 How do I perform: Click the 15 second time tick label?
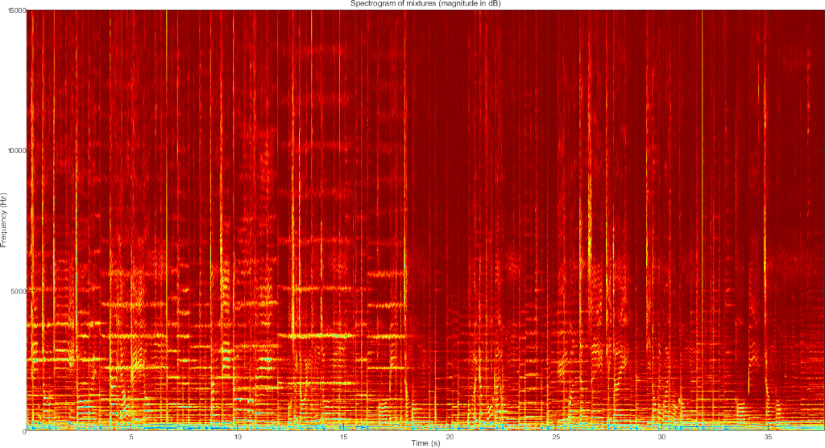tap(343, 438)
